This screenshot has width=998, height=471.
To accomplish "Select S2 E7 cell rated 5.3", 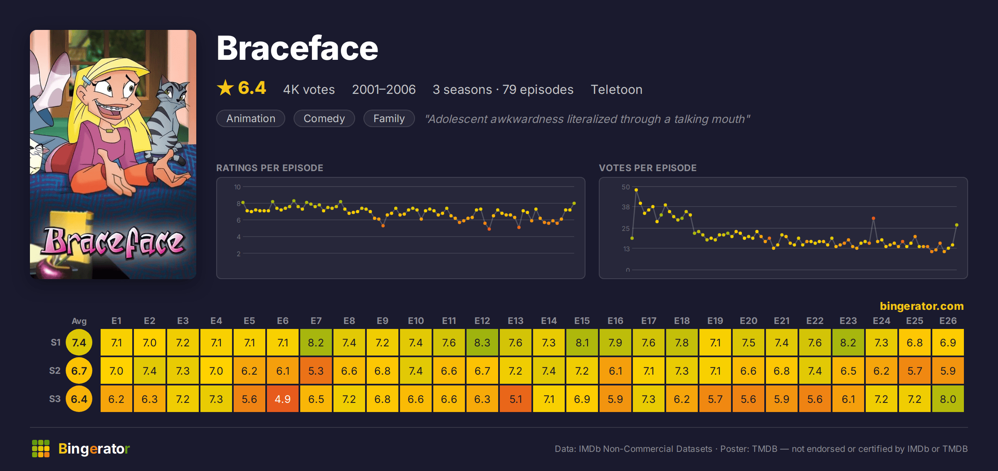I will [316, 371].
